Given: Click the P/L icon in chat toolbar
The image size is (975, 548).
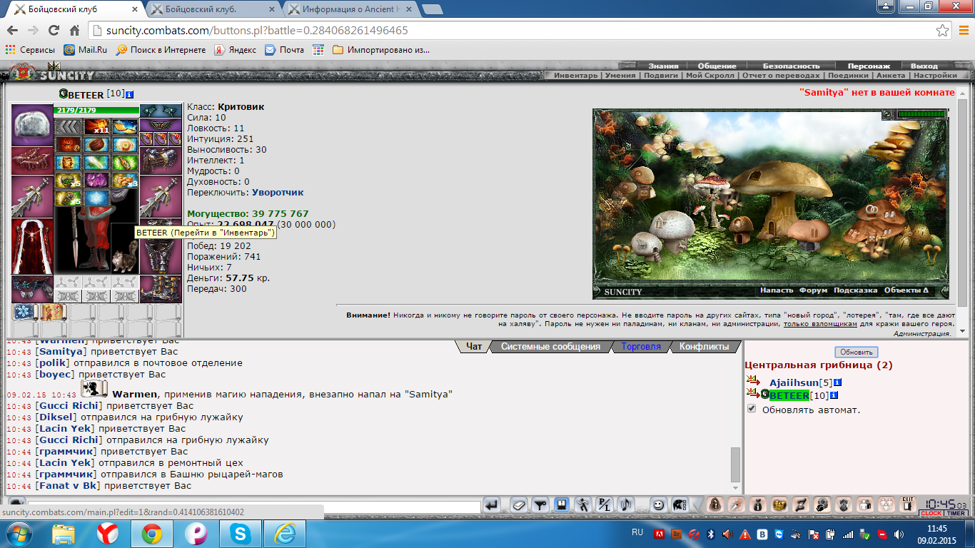Looking at the screenshot, I should point(603,505).
